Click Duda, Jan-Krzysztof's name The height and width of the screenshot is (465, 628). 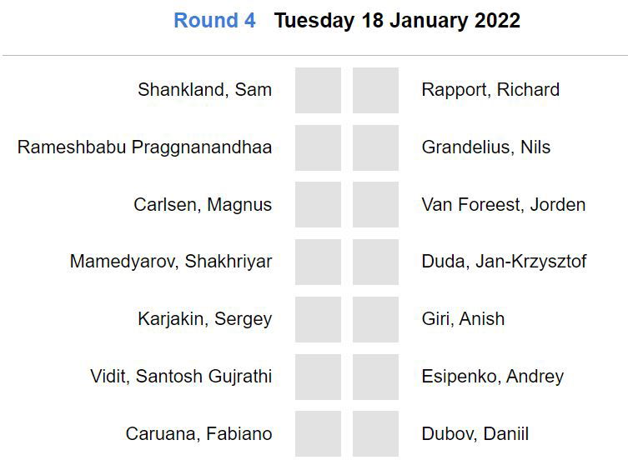(x=504, y=262)
